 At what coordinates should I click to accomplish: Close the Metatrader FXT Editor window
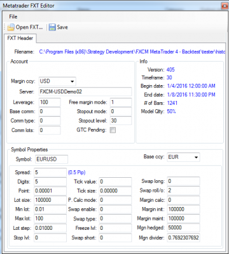225,6
